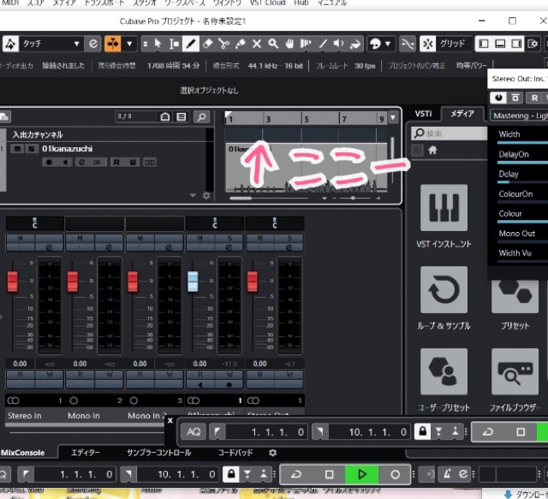Open the File Browser tile
548x499 pixels.
point(515,371)
